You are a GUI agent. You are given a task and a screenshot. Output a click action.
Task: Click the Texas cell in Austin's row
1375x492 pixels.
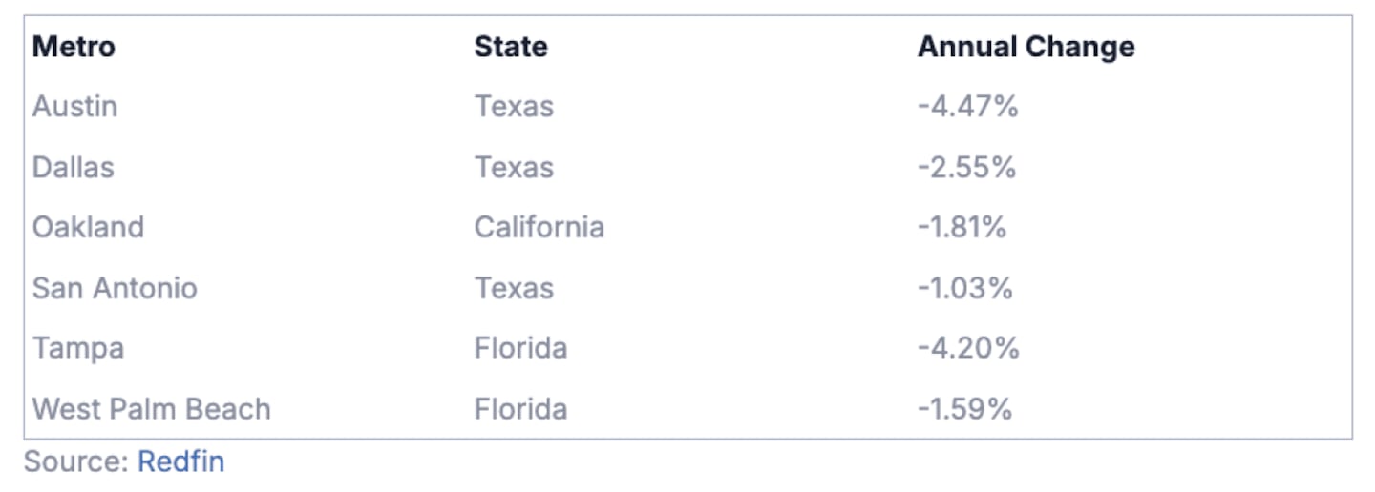(x=514, y=107)
